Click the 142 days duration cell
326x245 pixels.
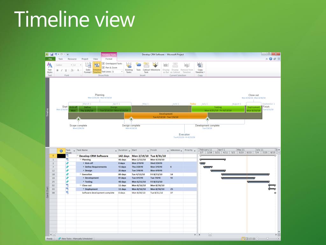tap(124, 156)
